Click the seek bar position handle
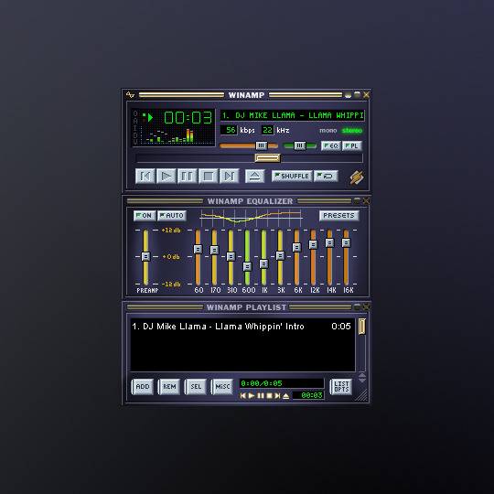This screenshot has height=494, width=494. click(x=267, y=158)
